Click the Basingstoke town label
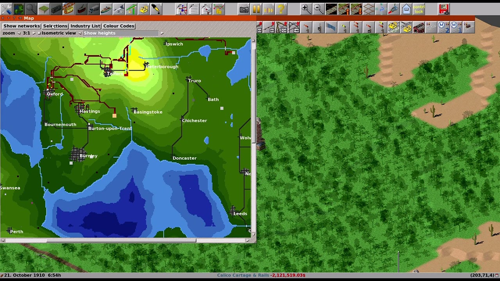 148,112
